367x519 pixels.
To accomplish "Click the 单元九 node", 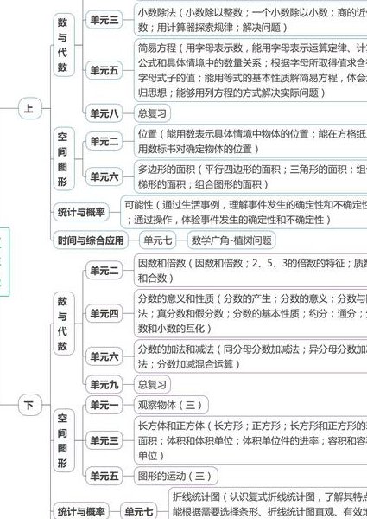I will pos(104,384).
